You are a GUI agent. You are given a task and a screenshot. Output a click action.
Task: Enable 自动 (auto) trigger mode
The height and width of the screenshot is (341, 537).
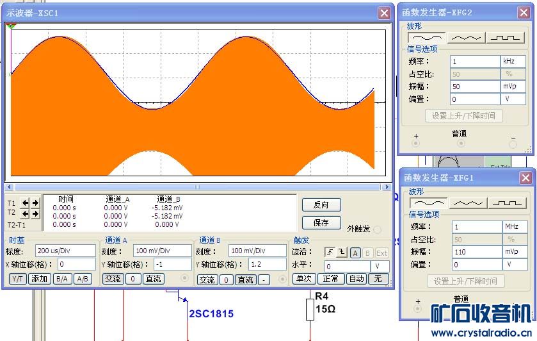pyautogui.click(x=356, y=279)
